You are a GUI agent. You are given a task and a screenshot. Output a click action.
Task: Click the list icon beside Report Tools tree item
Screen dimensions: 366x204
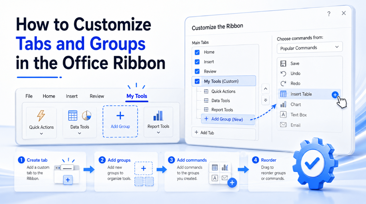coord(206,110)
